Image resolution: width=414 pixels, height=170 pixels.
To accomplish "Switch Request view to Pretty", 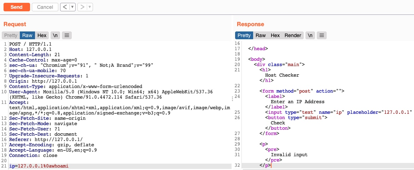I will point(11,35).
